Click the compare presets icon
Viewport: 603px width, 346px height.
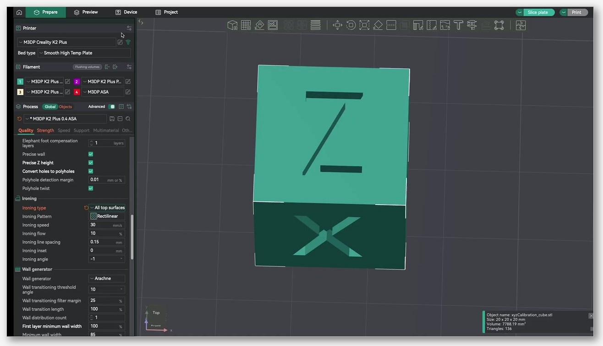129,107
